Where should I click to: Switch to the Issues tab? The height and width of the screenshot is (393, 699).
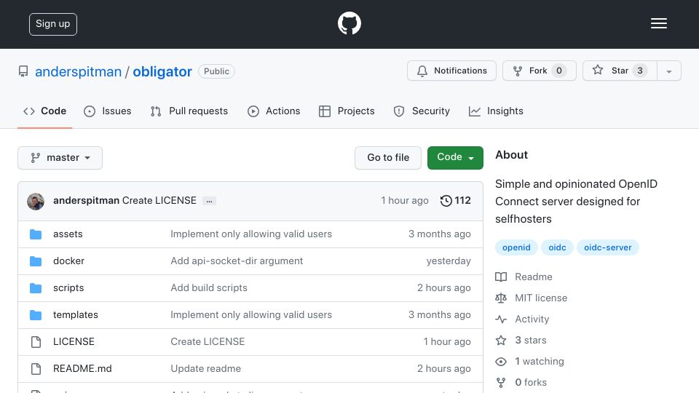(108, 111)
